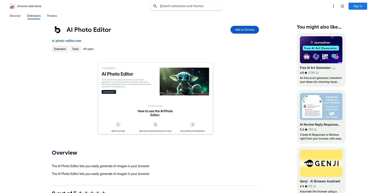Switch to the Discover tab

15,16
